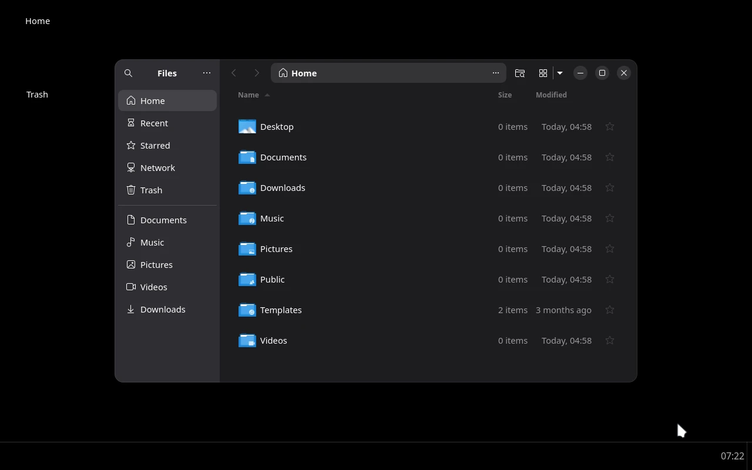This screenshot has width=752, height=470.
Task: Select the Documents folder name in list
Action: [x=283, y=157]
